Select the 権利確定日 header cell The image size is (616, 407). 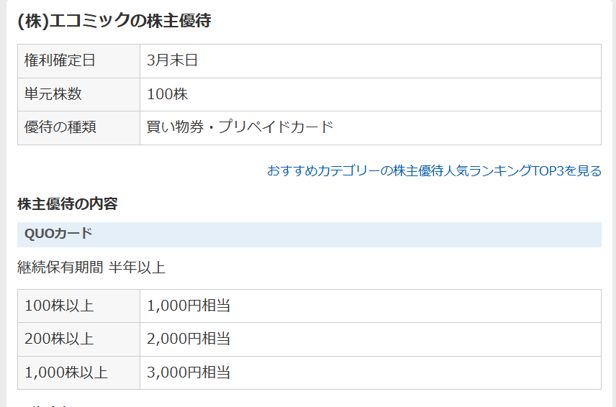point(78,61)
